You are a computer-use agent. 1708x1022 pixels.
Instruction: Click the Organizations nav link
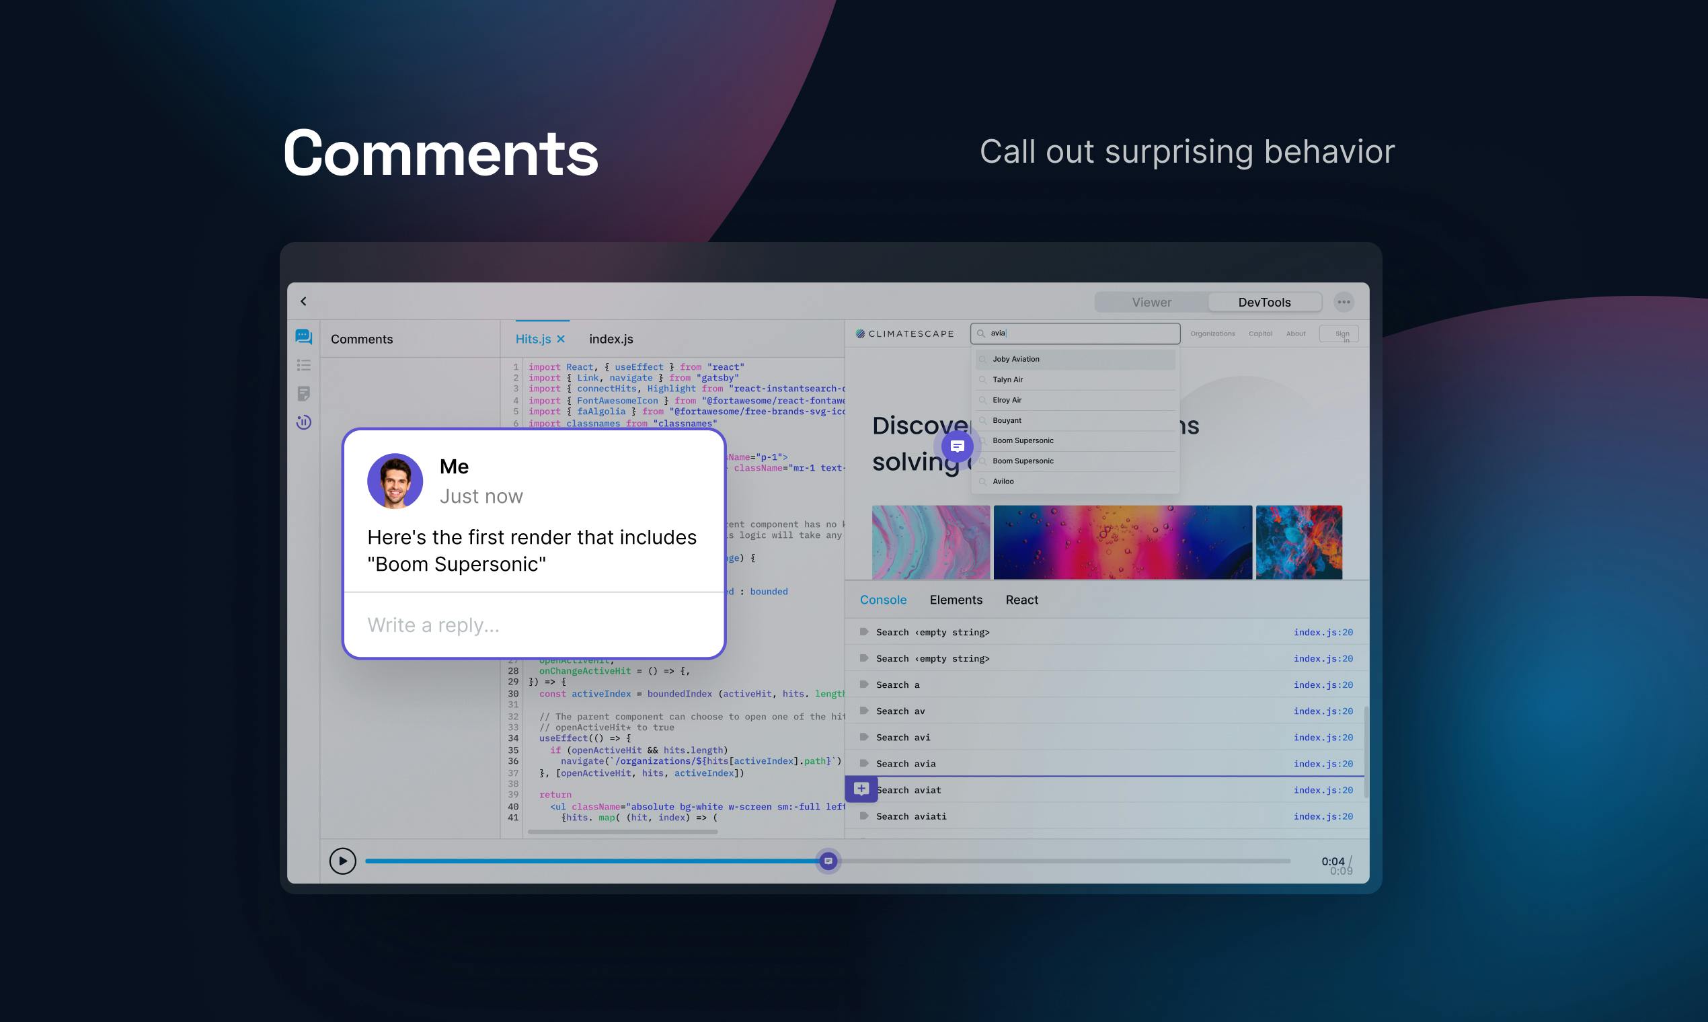[1212, 333]
